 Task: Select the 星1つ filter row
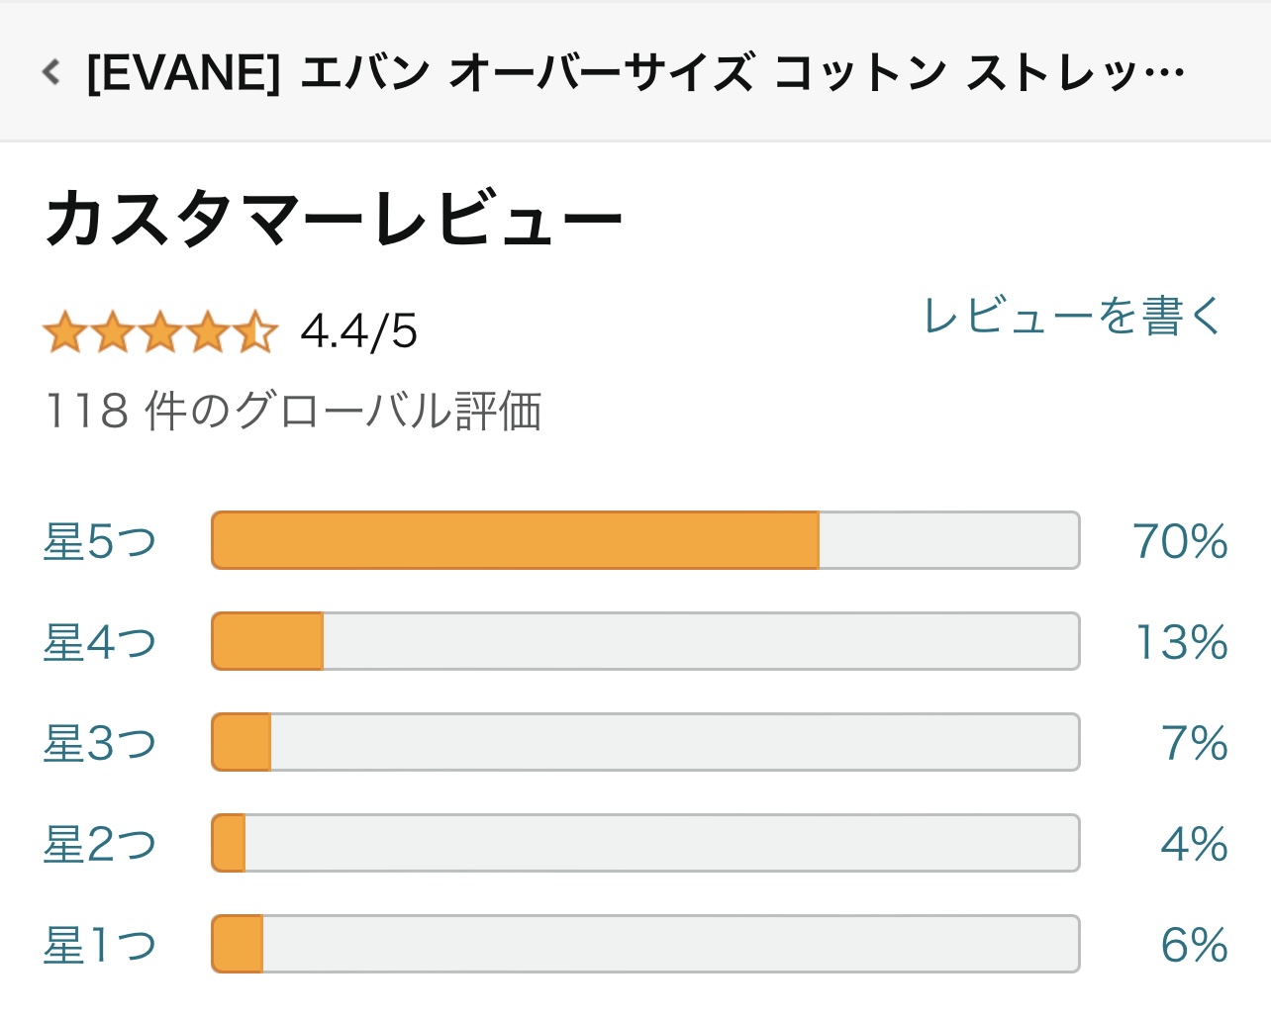102,945
